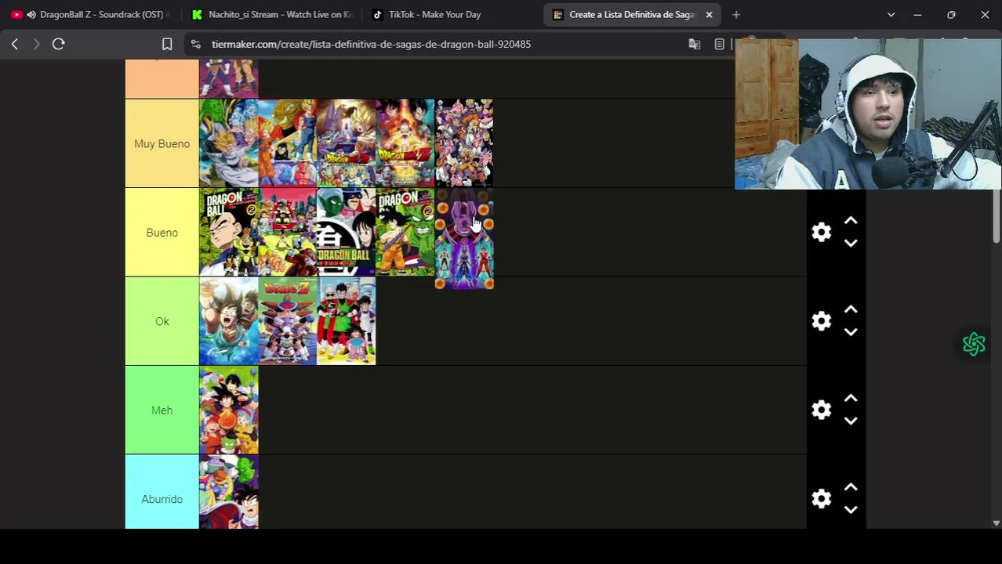The image size is (1002, 564).
Task: Select first image in Ok row
Action: 229,321
